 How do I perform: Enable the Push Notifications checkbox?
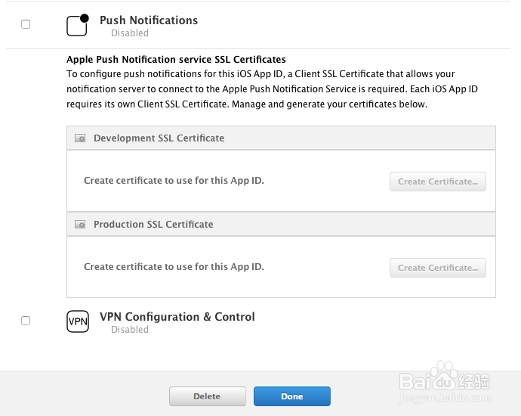pos(26,24)
